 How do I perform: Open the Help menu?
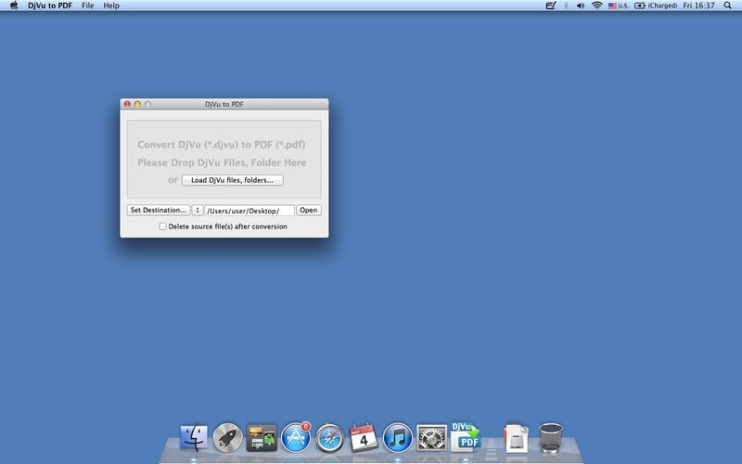tap(111, 6)
